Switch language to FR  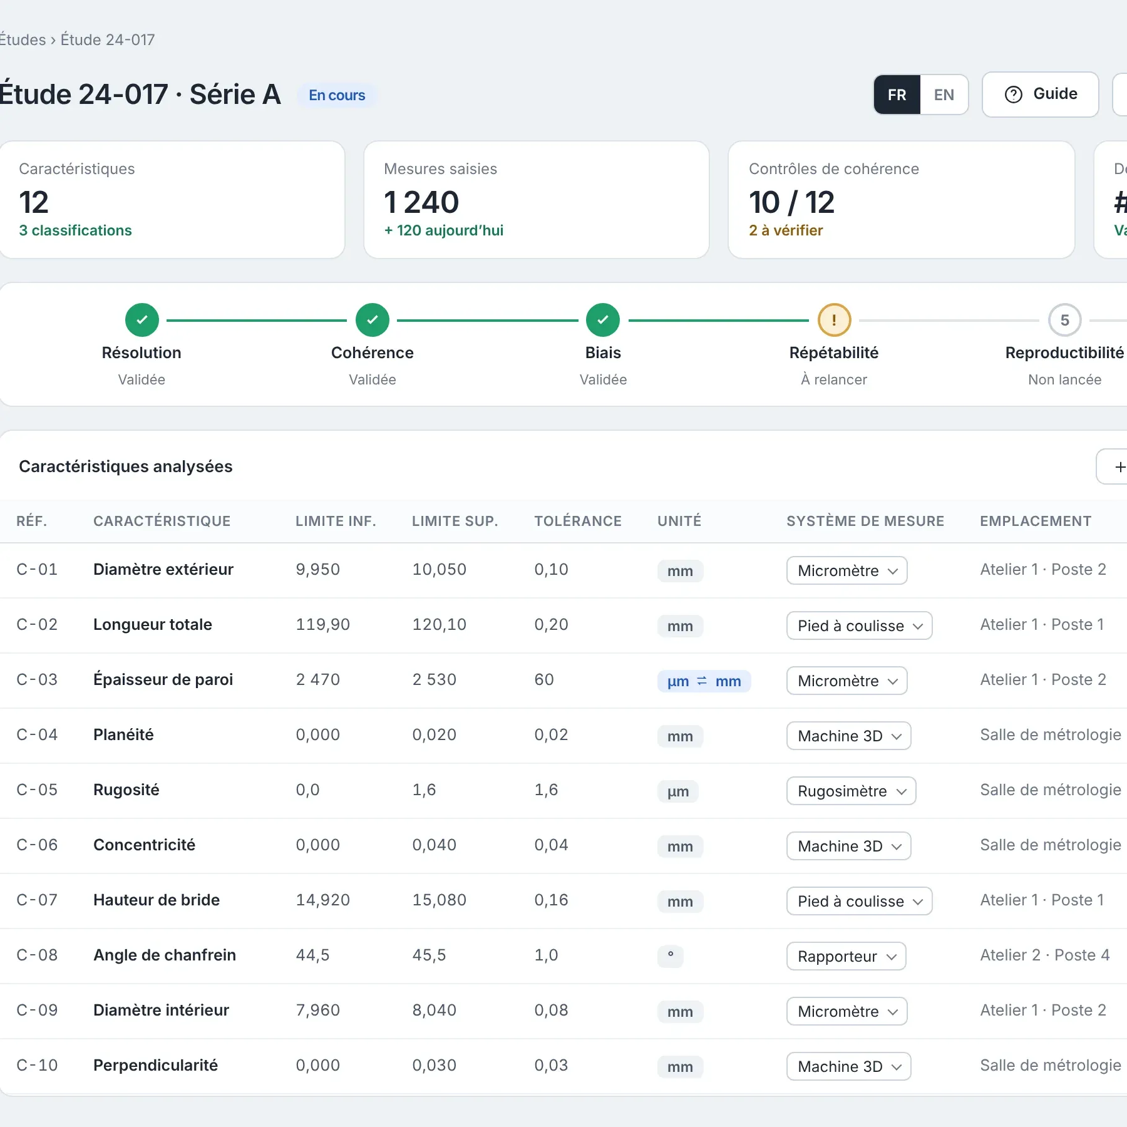coord(897,95)
